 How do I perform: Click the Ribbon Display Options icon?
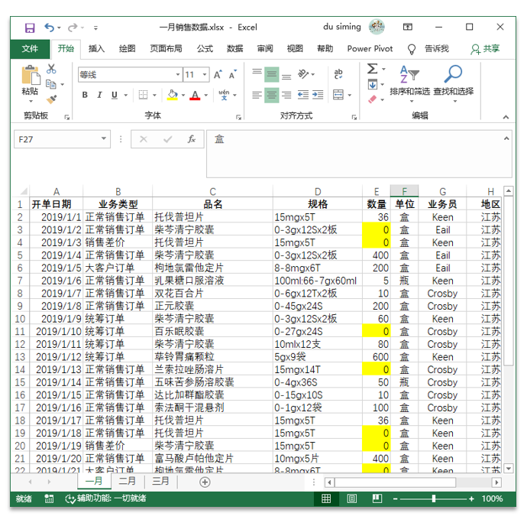point(408,27)
